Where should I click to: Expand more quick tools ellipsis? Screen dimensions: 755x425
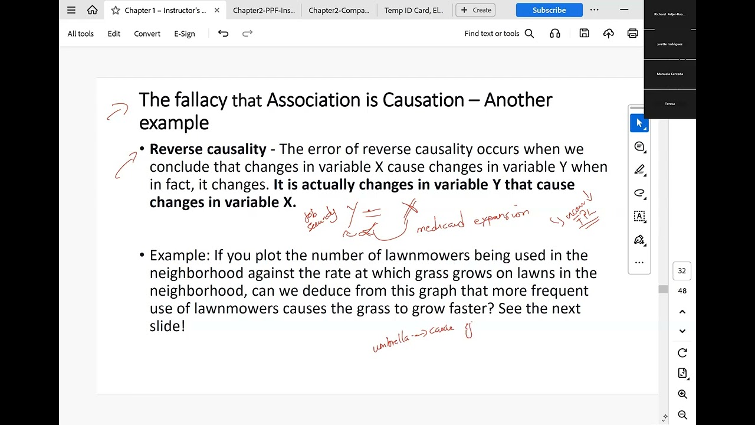pyautogui.click(x=639, y=263)
